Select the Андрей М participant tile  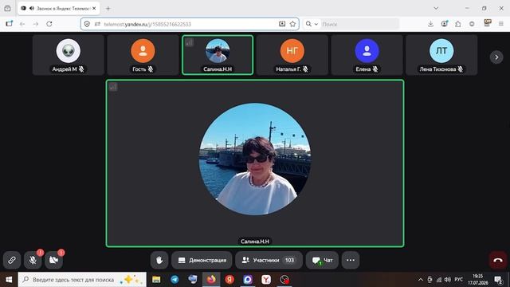coord(69,55)
